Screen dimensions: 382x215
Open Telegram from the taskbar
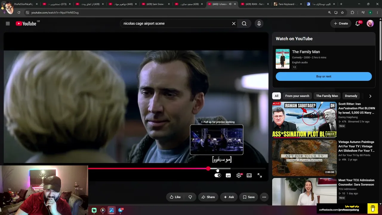coord(121,210)
